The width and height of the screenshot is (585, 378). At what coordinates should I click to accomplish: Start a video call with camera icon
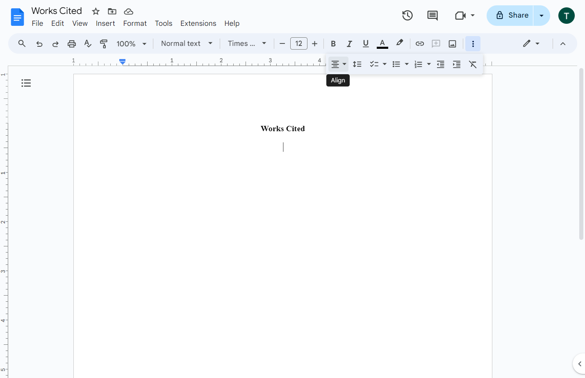tap(460, 16)
